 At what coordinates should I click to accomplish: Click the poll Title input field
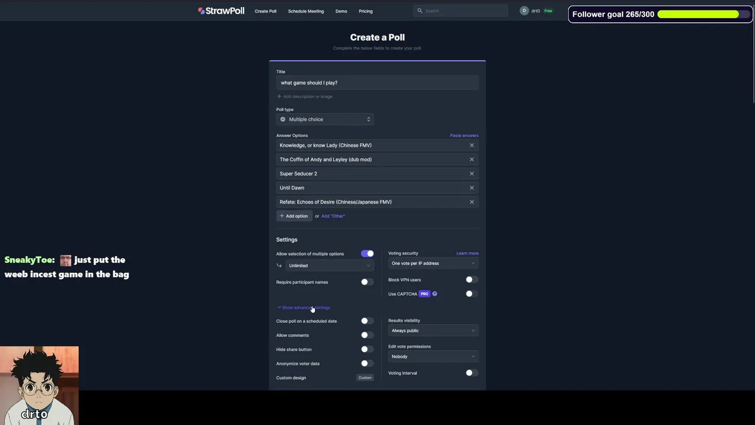(x=377, y=83)
